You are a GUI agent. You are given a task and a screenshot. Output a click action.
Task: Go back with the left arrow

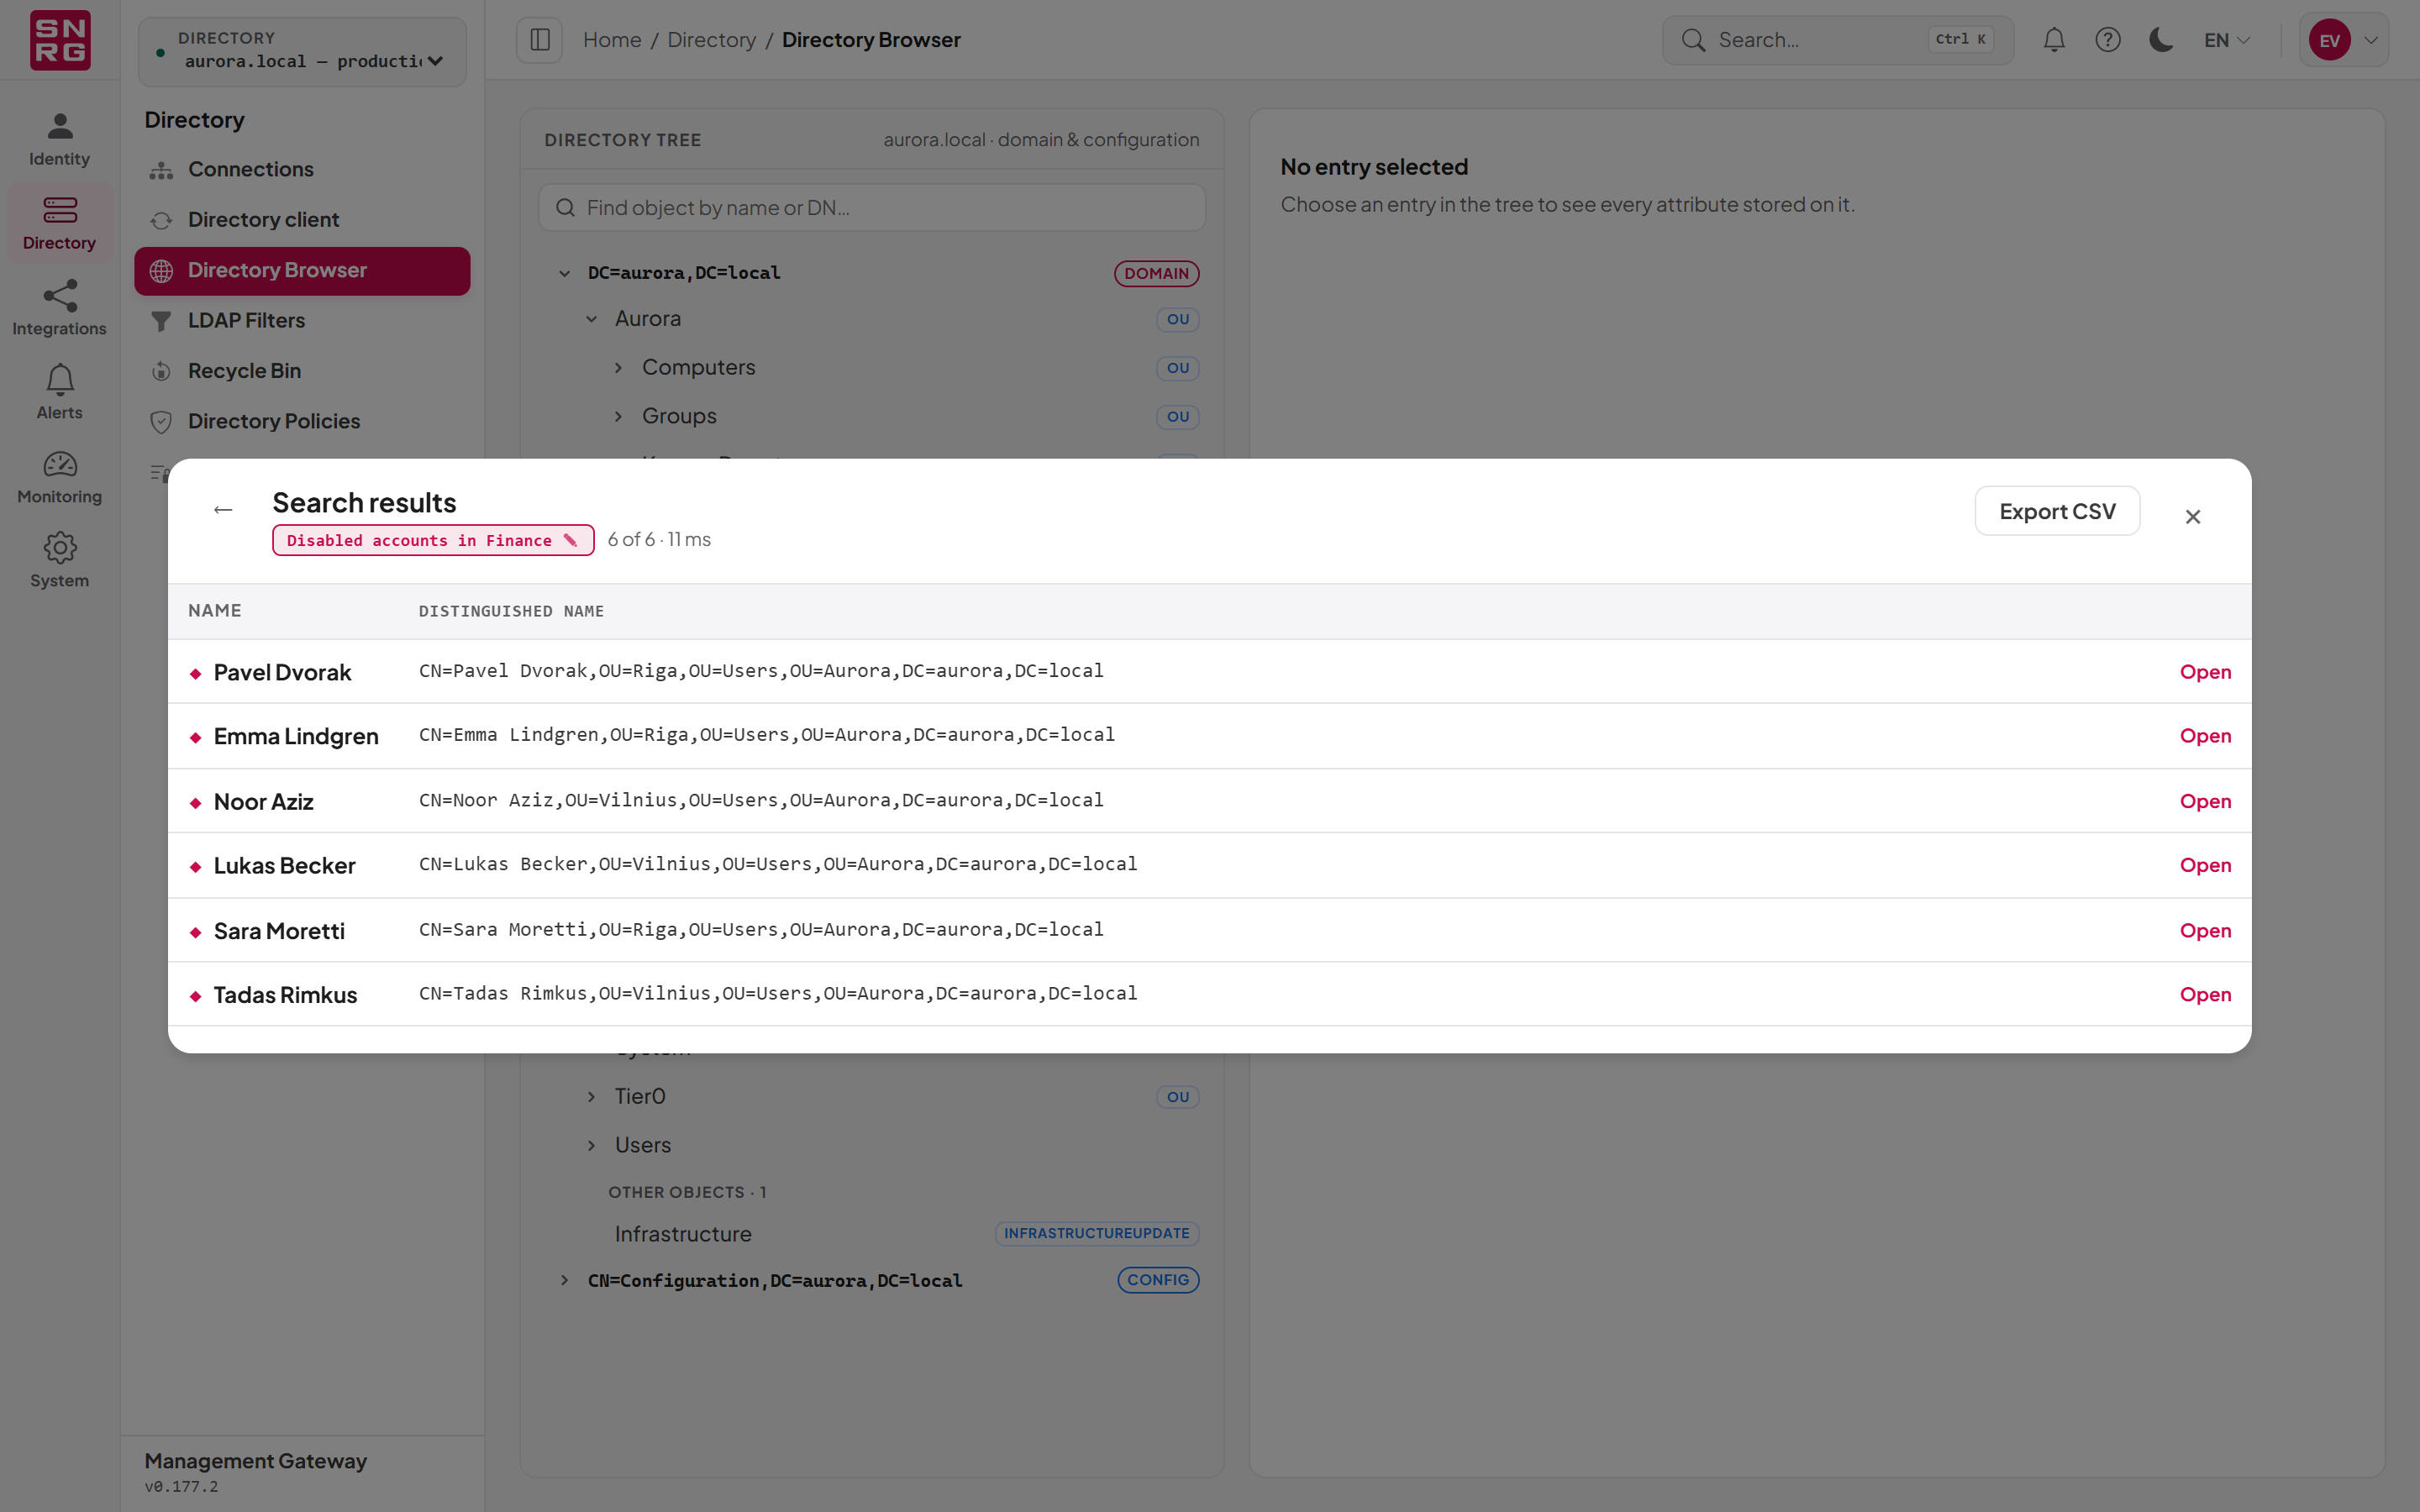pos(223,510)
